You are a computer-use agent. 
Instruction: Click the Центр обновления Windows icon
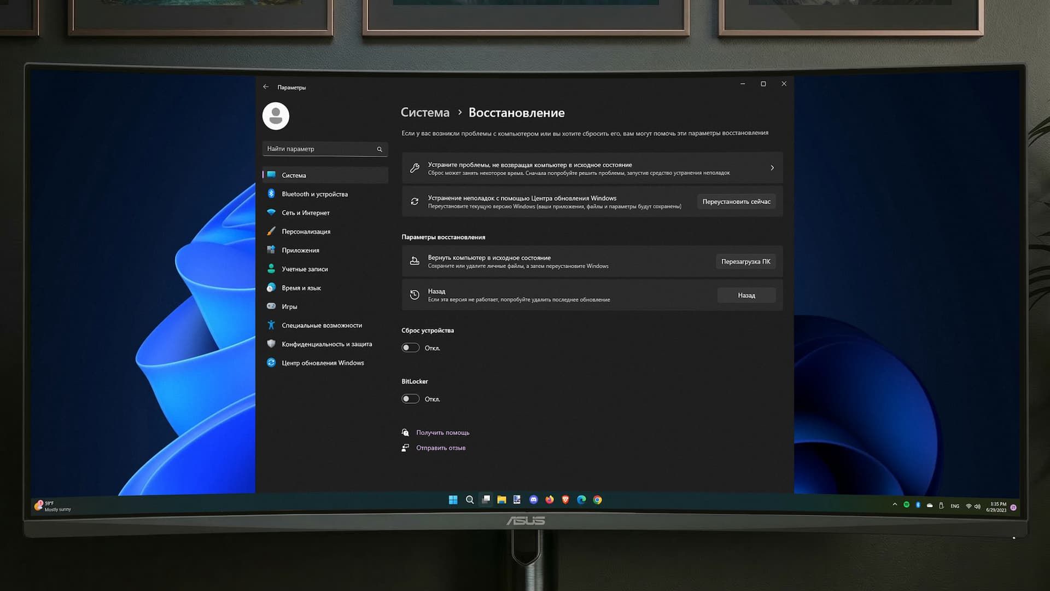(271, 362)
